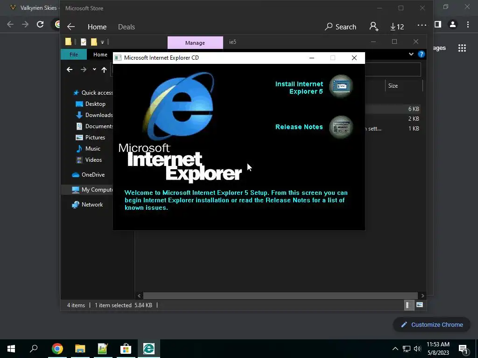Click the Install Internet Explorer 5 round icon
Screen dimensions: 478x358
341,86
